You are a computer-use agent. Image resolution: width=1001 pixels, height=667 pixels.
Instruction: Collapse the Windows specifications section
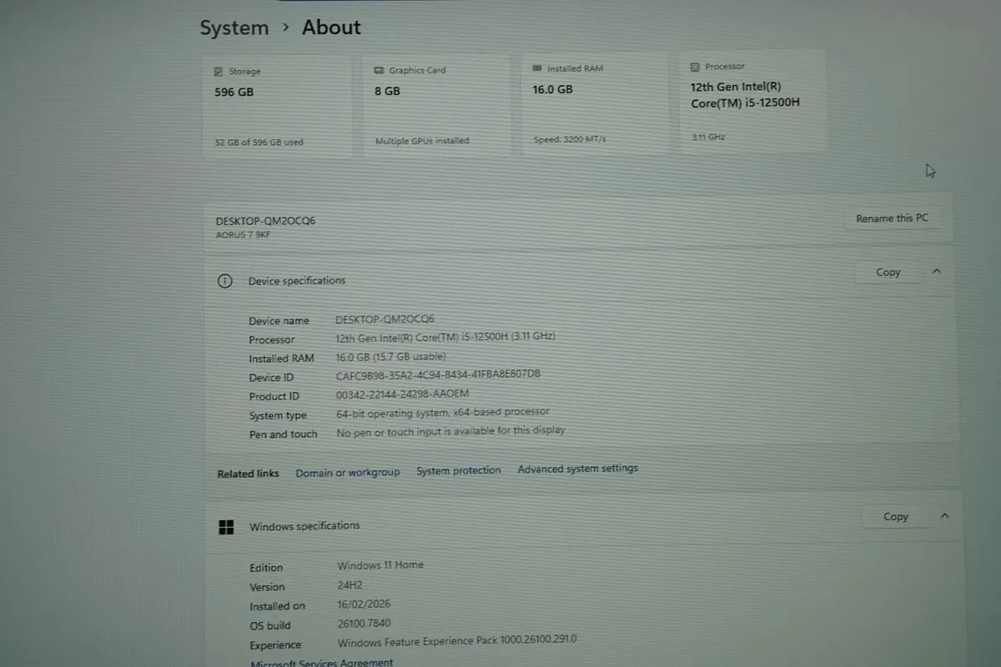pyautogui.click(x=944, y=516)
